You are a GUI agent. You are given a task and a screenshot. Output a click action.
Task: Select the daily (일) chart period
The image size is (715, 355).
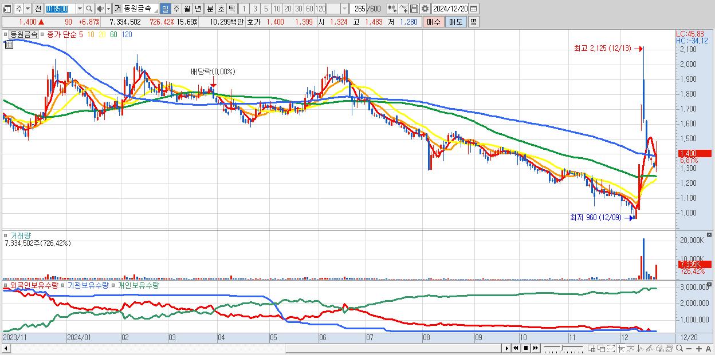point(165,9)
